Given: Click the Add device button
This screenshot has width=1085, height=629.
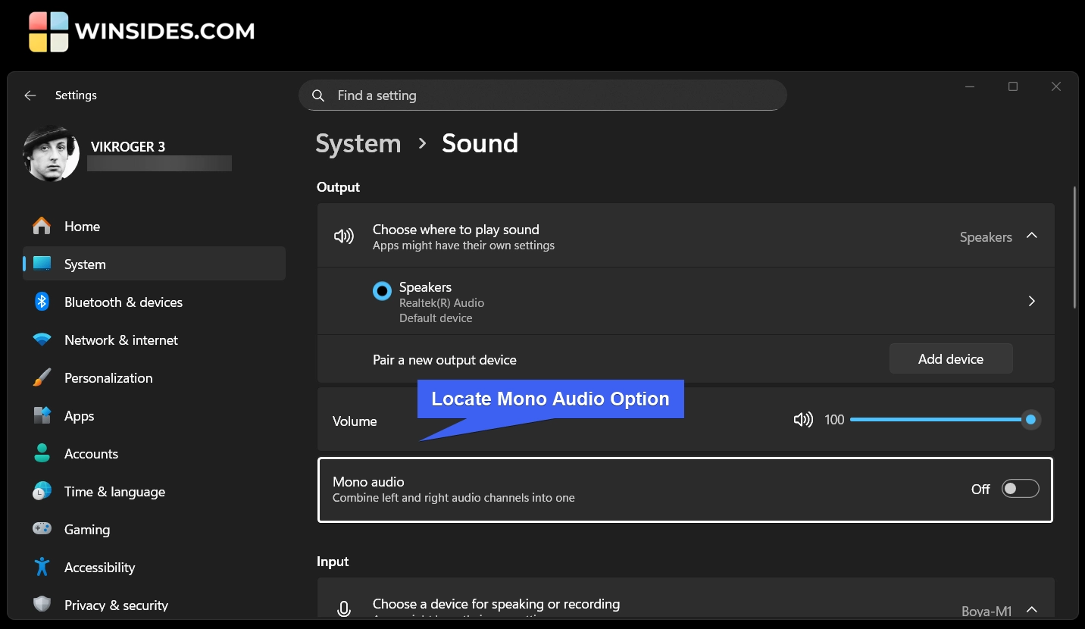Looking at the screenshot, I should (x=950, y=359).
